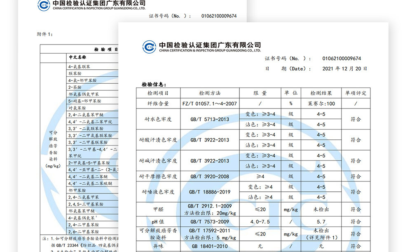Select the 甲醛 row label
This screenshot has height=252, width=412.
(158, 210)
